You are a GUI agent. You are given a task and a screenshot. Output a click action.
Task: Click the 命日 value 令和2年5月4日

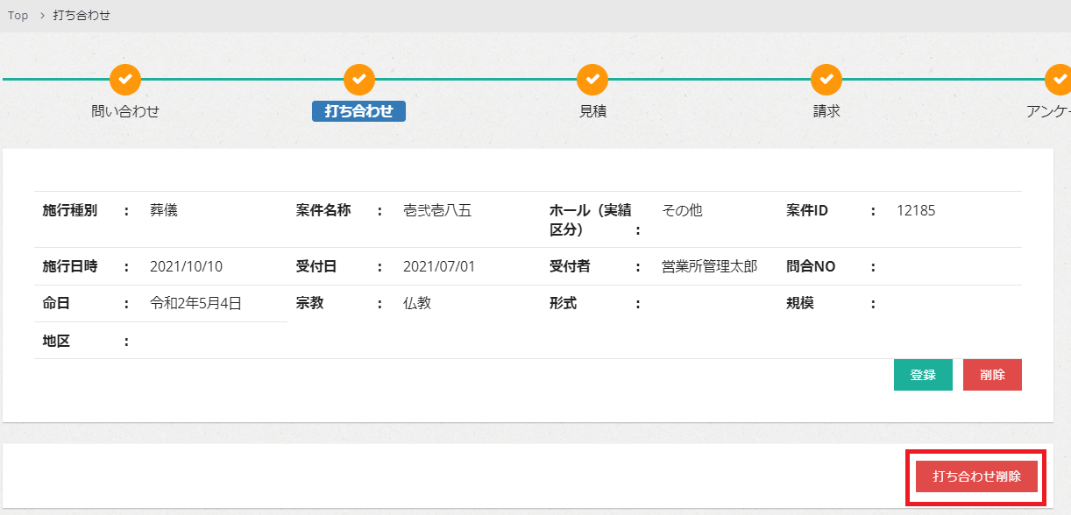point(195,304)
